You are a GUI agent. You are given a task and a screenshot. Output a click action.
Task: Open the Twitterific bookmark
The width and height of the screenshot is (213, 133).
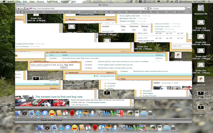[x=30, y=12]
